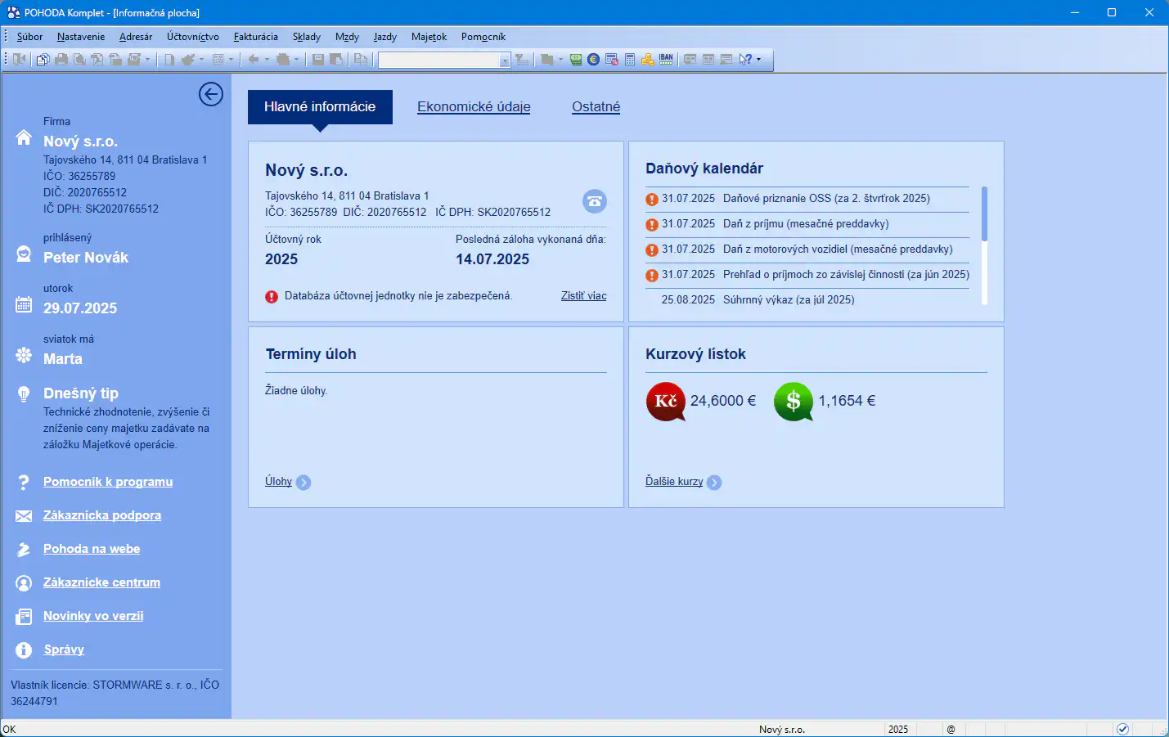1169x737 pixels.
Task: Expand the toolbar back-arrow history dropdown
Action: pyautogui.click(x=267, y=59)
